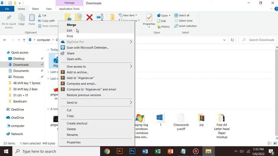278x156 pixels.
Task: Open Illustrator from the taskbar
Action: pos(120,151)
